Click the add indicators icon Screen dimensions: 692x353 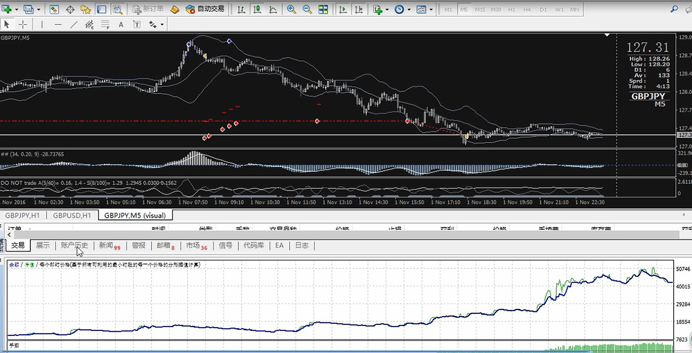377,9
